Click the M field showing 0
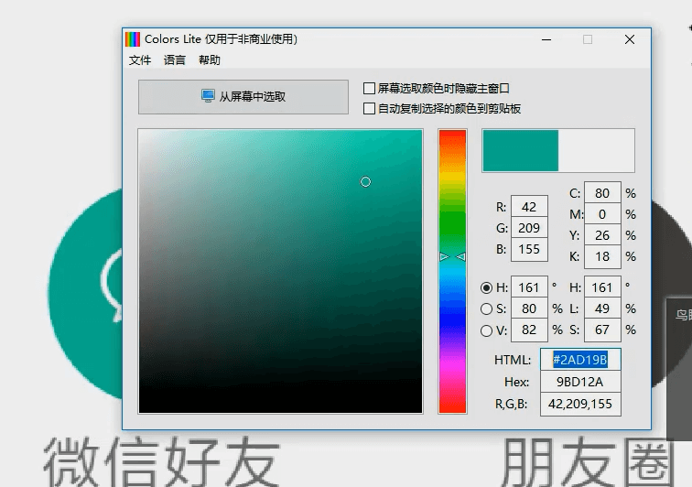The image size is (692, 487). tap(602, 214)
